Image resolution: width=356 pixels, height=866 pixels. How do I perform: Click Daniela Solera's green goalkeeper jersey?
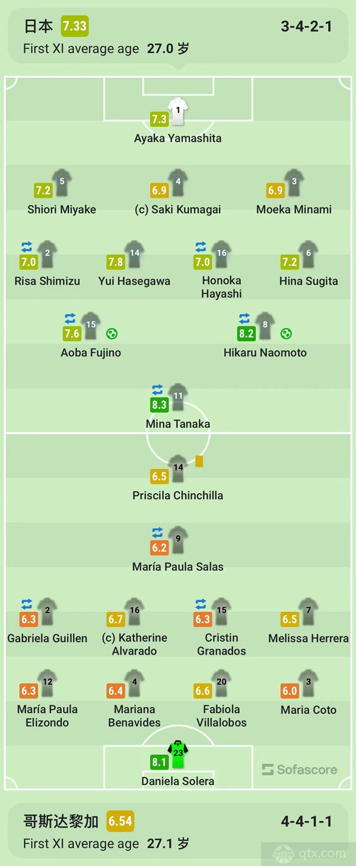[178, 754]
